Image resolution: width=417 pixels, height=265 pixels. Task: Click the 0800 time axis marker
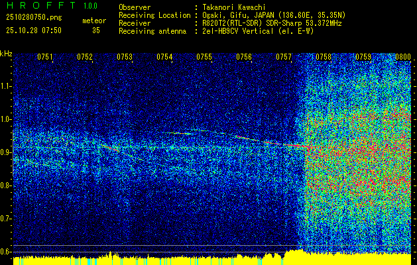click(403, 57)
